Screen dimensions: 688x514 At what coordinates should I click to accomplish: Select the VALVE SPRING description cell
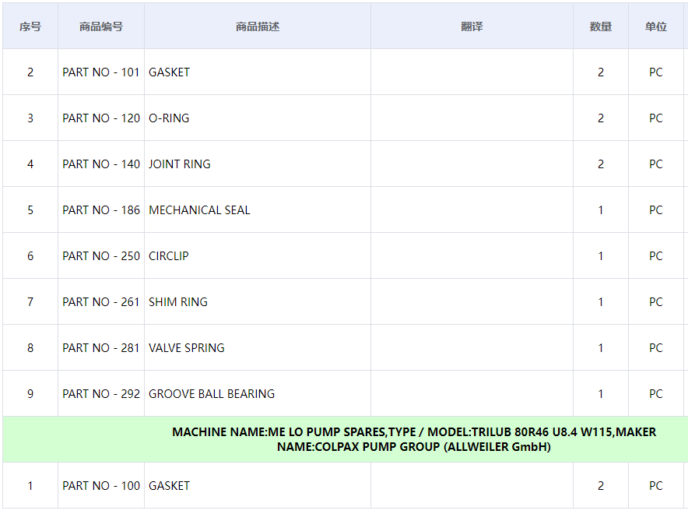[x=187, y=348]
